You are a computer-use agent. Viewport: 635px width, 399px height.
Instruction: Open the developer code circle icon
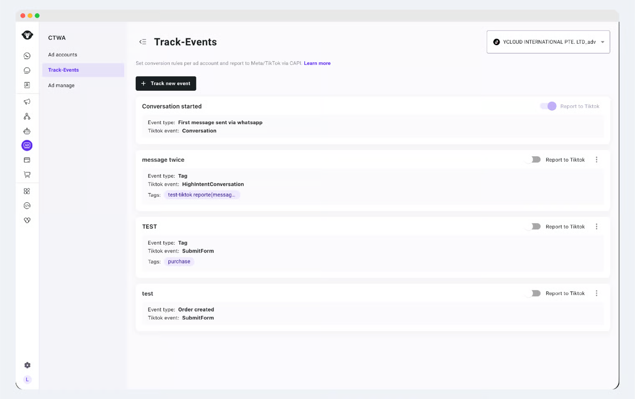coord(27,206)
